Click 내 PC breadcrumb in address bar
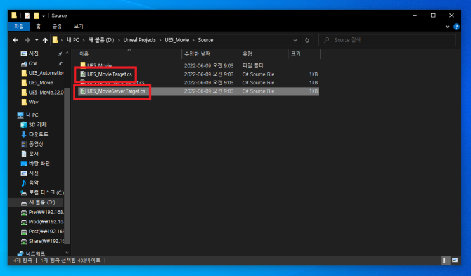 pyautogui.click(x=73, y=40)
